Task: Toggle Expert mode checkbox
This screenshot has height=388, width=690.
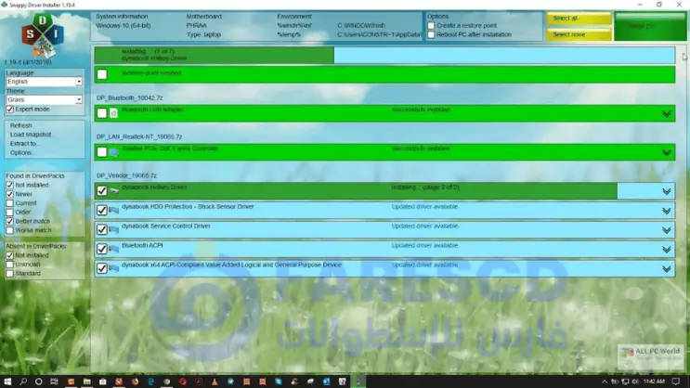Action: tap(9, 110)
